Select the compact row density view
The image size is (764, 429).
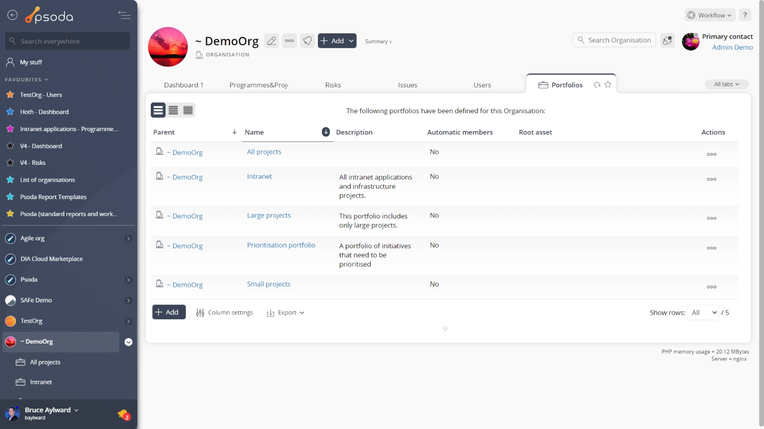(x=188, y=110)
